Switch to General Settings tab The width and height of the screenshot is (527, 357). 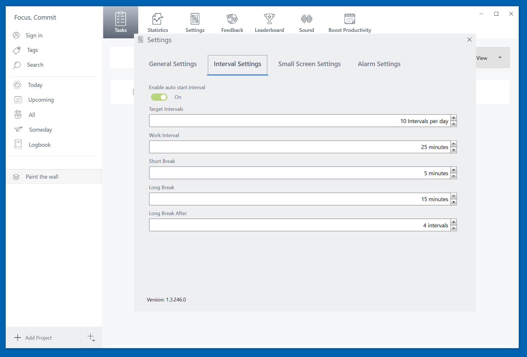[173, 64]
